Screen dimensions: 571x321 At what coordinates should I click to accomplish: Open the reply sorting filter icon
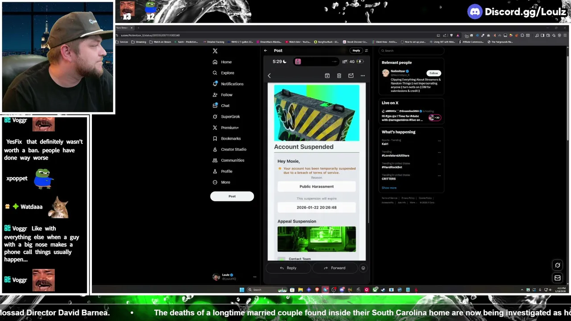[x=366, y=50]
